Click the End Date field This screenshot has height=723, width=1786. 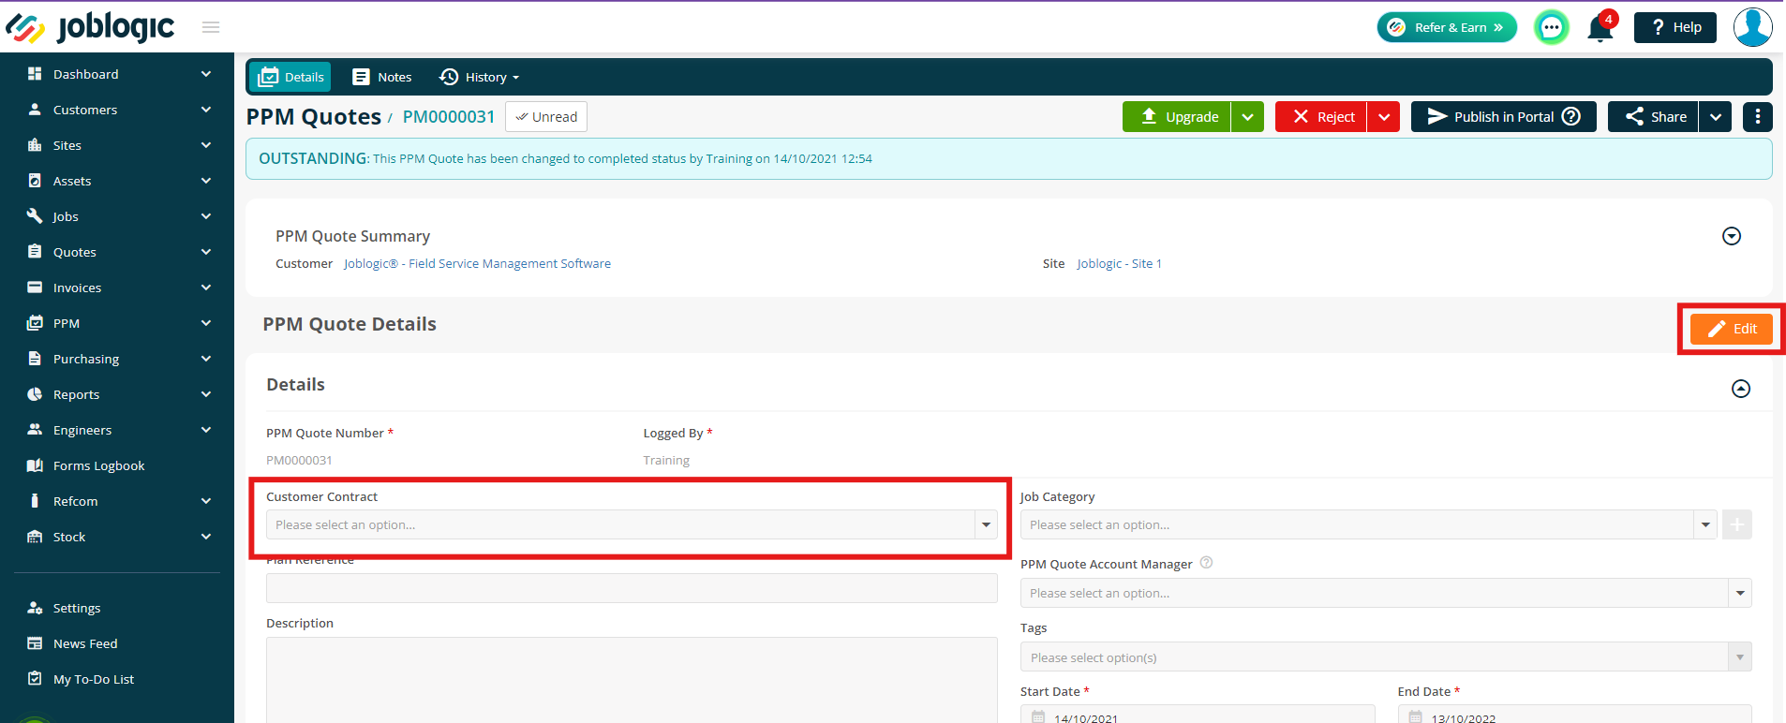tap(1574, 716)
